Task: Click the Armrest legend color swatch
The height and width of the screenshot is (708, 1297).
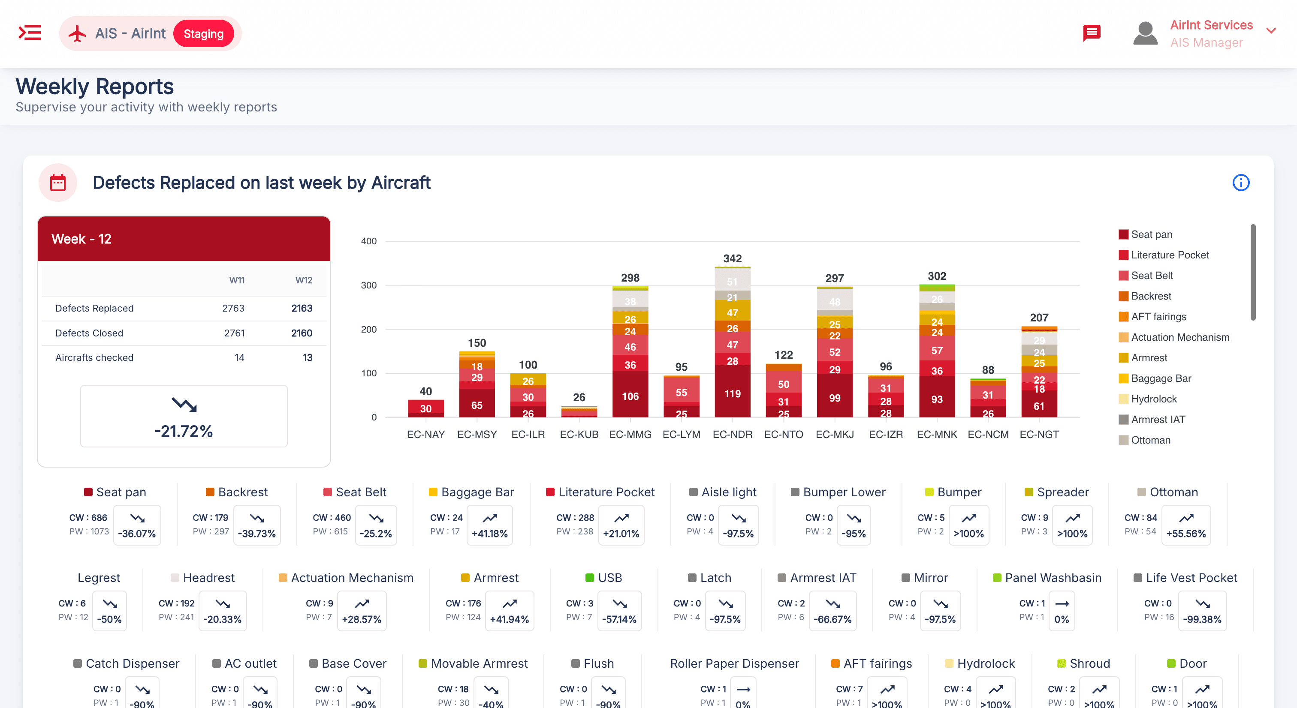Action: tap(1123, 358)
